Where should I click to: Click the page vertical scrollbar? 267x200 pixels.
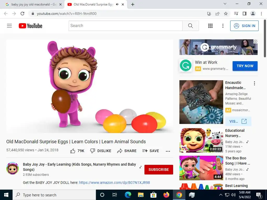click(x=265, y=39)
